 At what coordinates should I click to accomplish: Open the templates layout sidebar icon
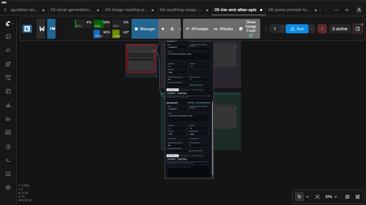[8, 91]
